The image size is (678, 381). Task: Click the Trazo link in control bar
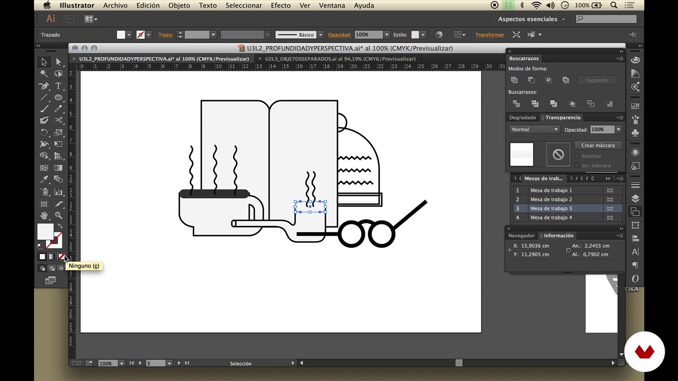[165, 35]
